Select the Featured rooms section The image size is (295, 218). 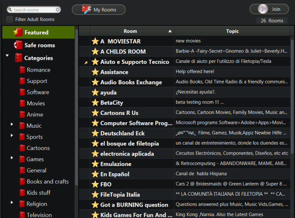(38, 32)
